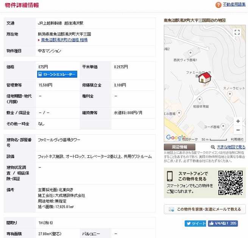Click the QR code image
The height and width of the screenshot is (238, 248).
coord(231,183)
